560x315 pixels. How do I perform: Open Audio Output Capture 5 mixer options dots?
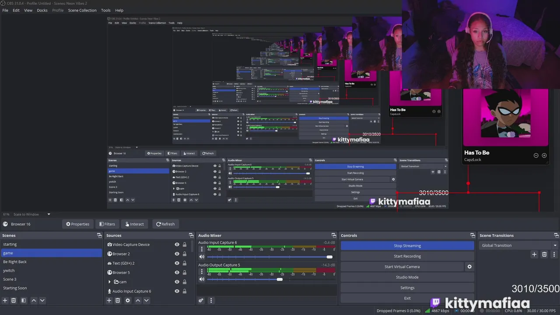pyautogui.click(x=202, y=271)
